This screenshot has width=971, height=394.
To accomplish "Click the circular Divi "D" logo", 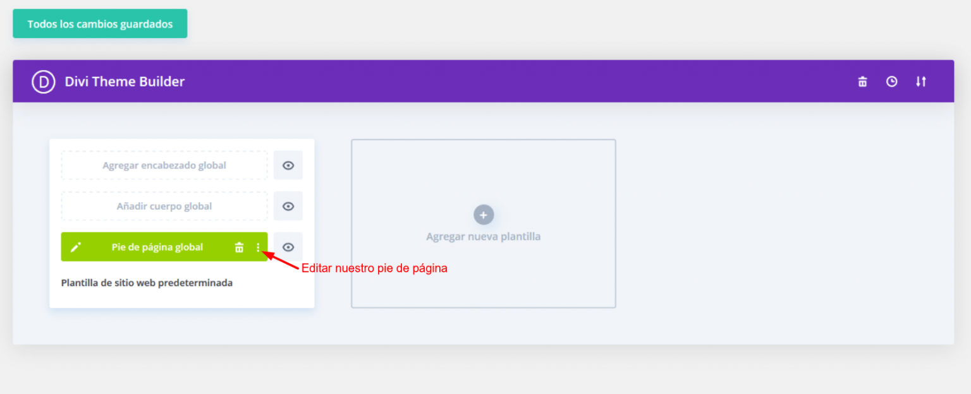I will coord(44,81).
